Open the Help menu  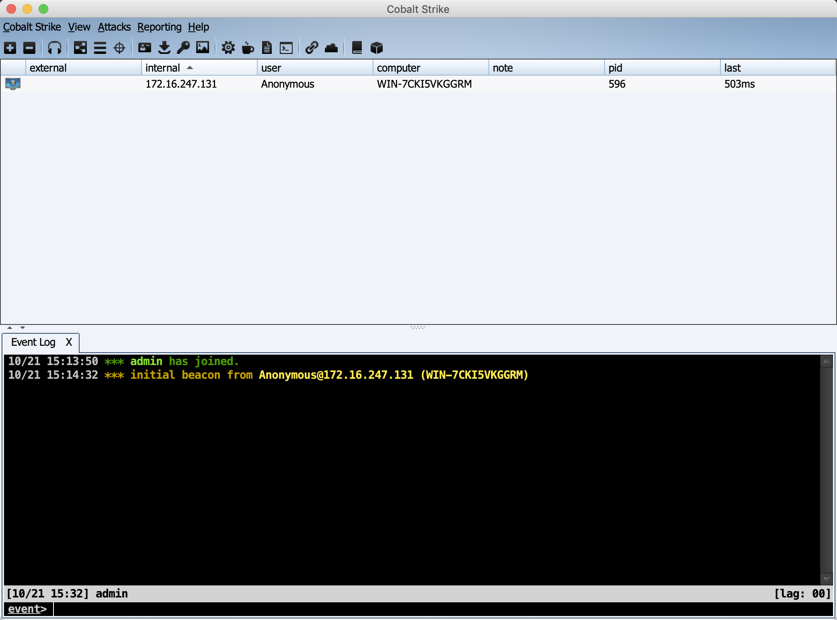[x=199, y=27]
